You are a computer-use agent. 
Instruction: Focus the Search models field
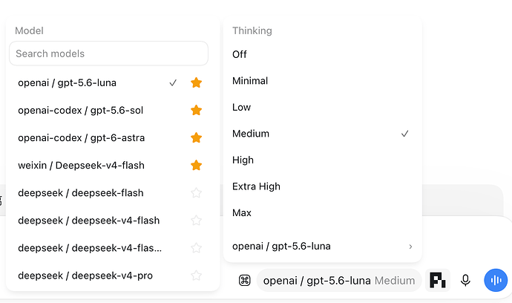109,53
